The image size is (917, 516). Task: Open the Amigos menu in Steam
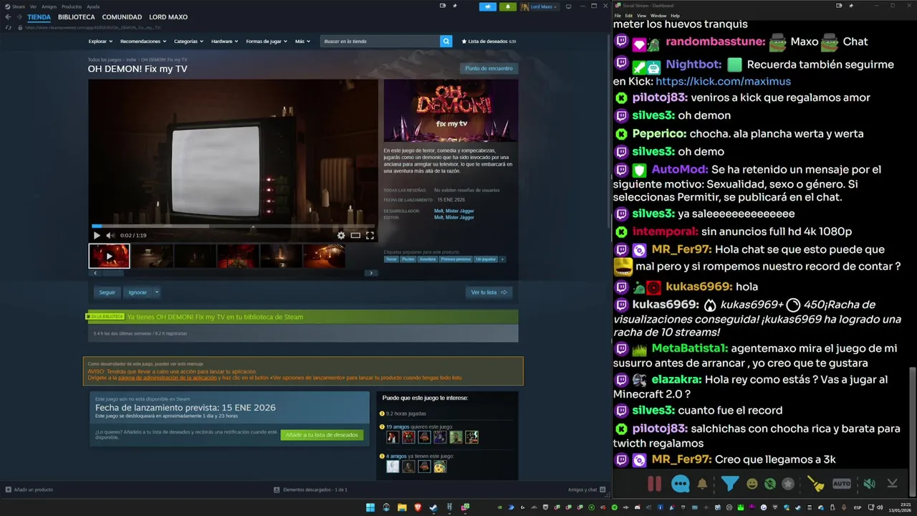pyautogui.click(x=49, y=6)
